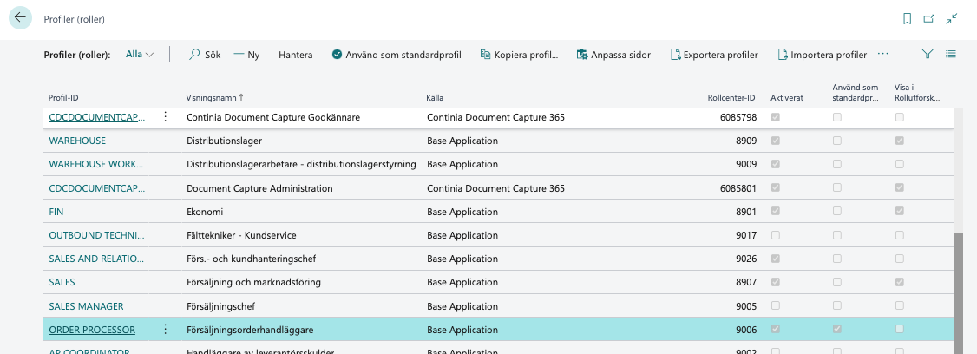Select Exportera profiler action
Screen dimensions: 977x354
tap(712, 55)
